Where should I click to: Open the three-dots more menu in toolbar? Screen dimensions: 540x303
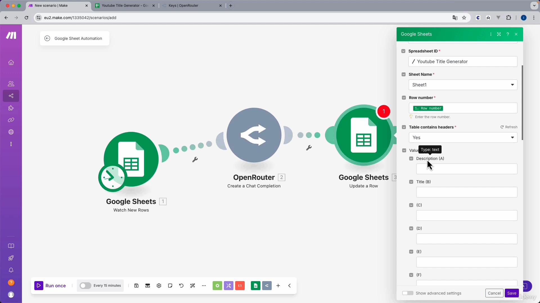coord(204,286)
